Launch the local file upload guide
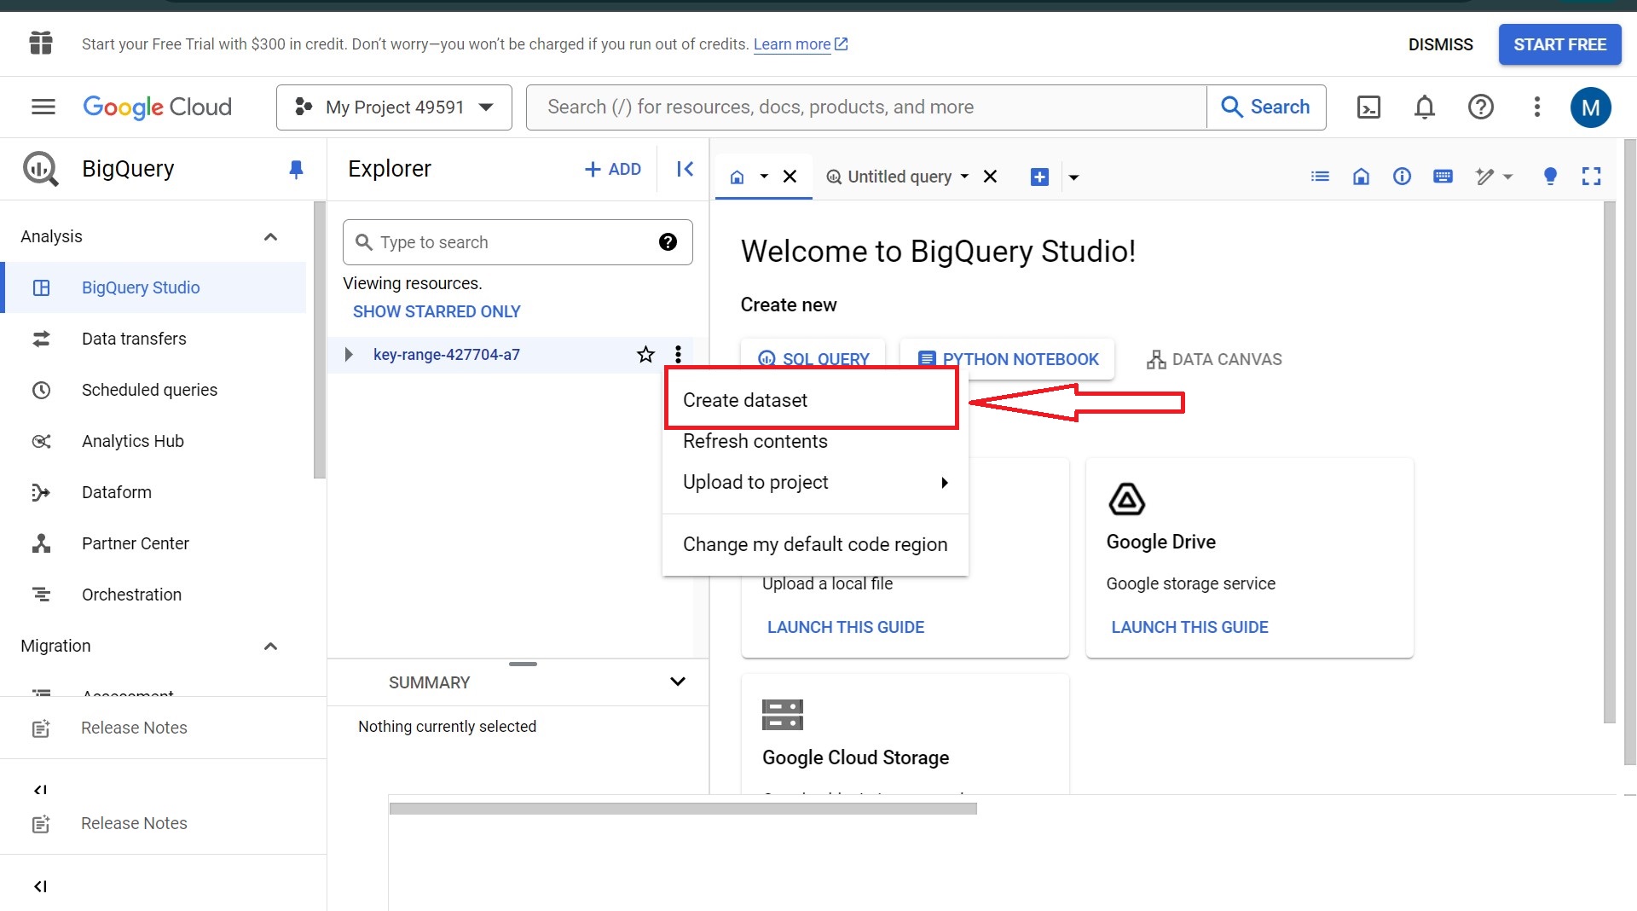The height and width of the screenshot is (911, 1637). coord(846,627)
